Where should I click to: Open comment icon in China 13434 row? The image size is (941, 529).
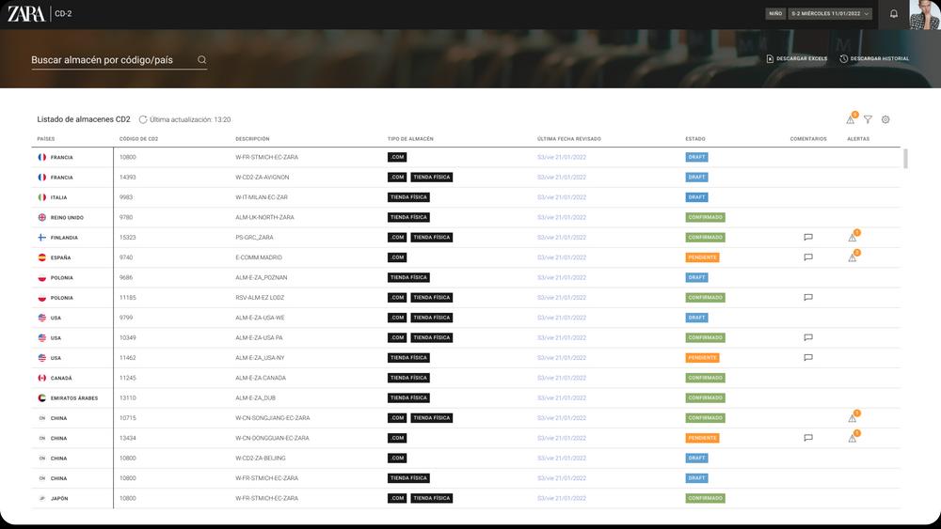[808, 438]
